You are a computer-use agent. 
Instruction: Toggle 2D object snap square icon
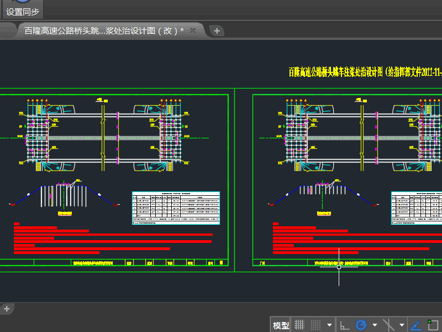(433, 325)
